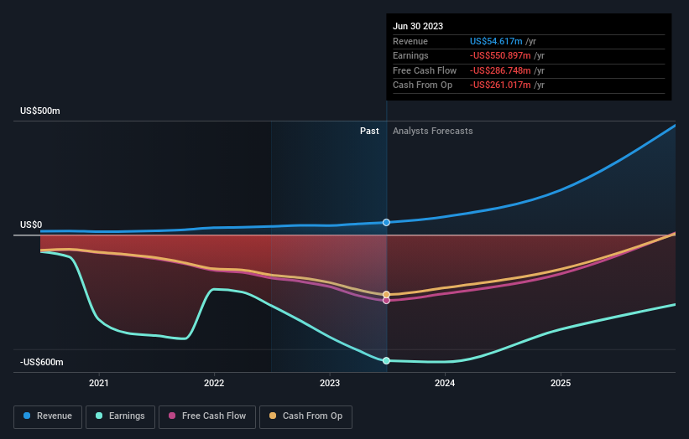Click the Revenue row label in tooltip
The image size is (689, 439).
pyautogui.click(x=410, y=41)
